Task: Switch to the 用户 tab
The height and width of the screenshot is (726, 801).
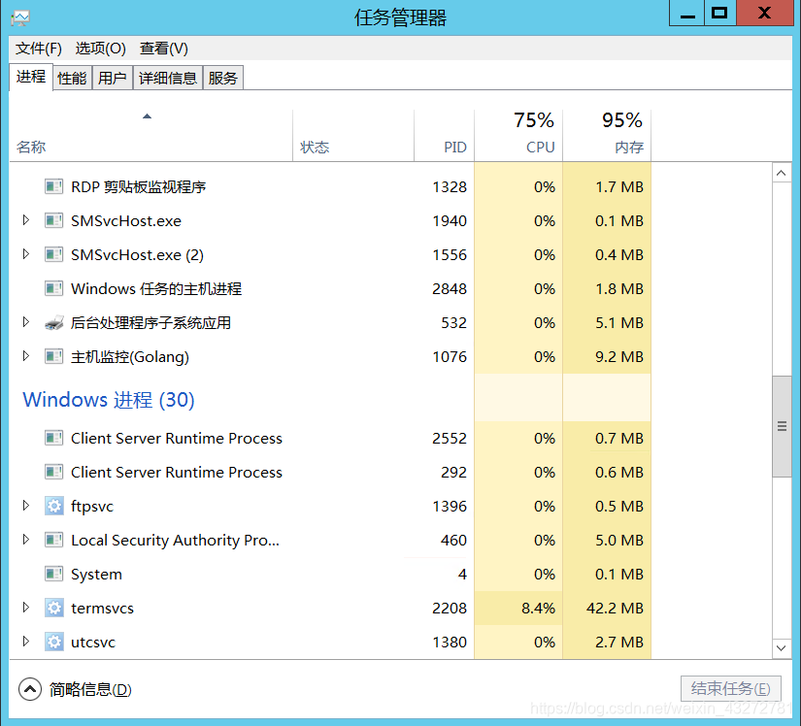Action: pyautogui.click(x=113, y=78)
